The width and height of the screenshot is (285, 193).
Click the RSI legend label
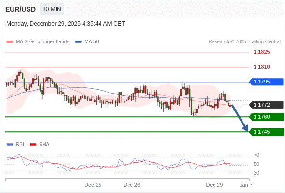tap(20, 145)
